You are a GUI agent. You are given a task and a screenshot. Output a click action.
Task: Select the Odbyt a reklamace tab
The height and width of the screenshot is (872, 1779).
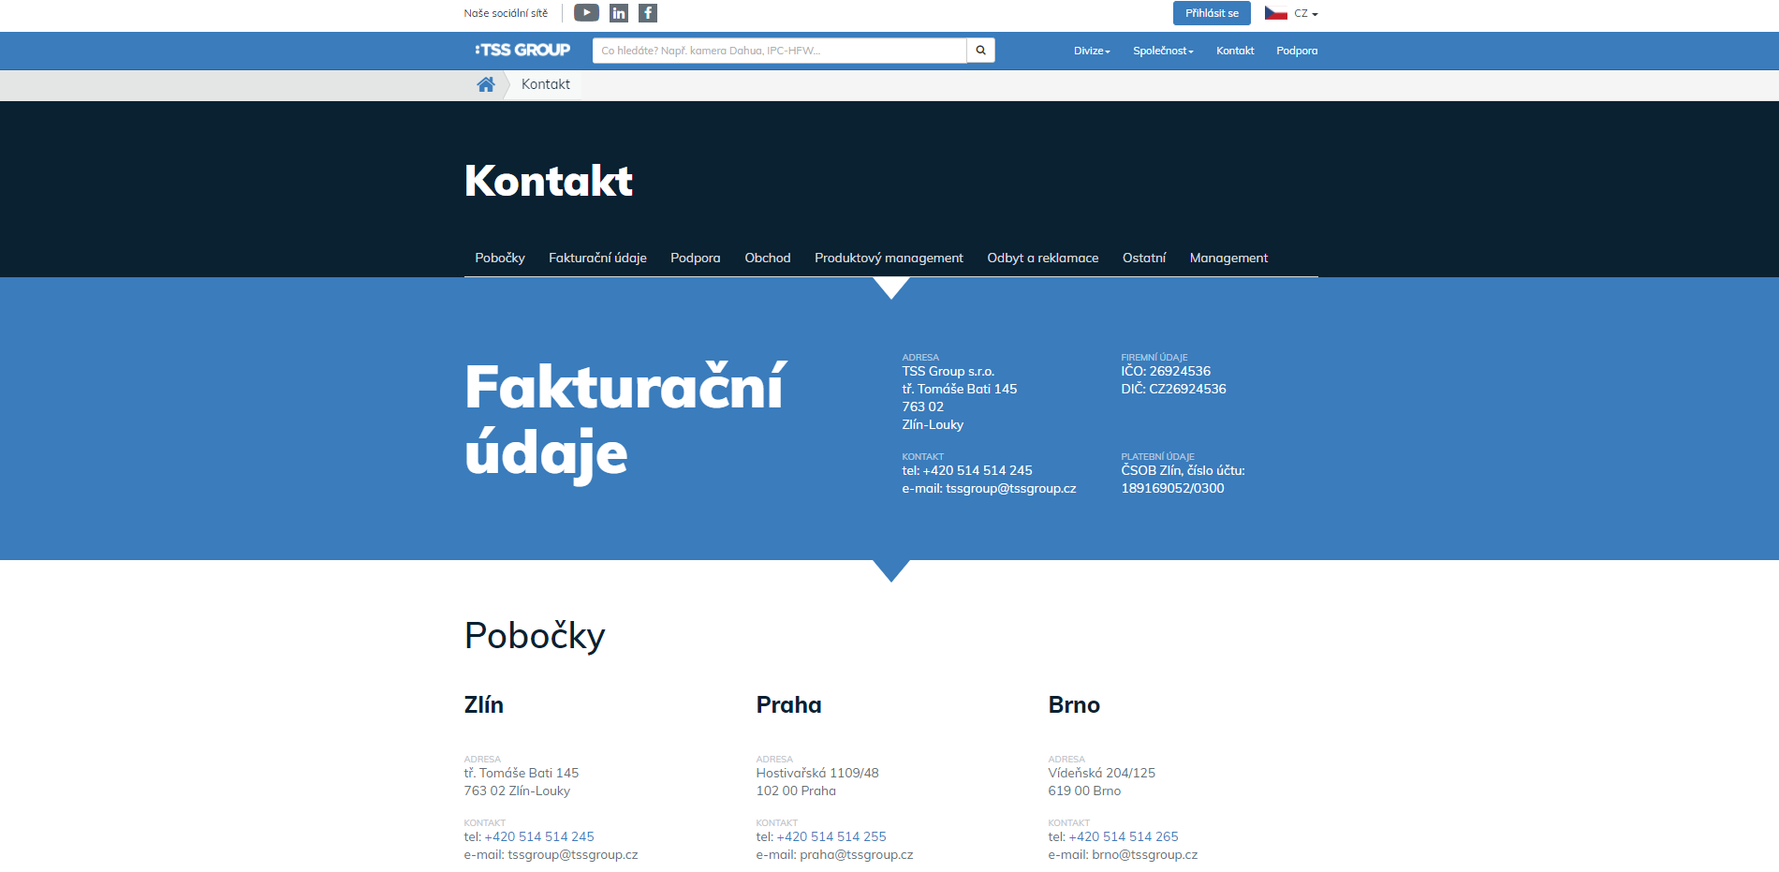pyautogui.click(x=1042, y=258)
